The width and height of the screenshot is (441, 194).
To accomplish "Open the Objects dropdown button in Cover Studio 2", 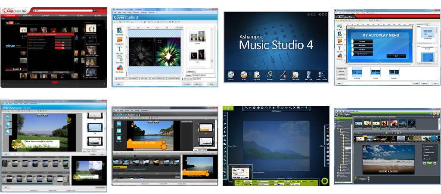I will [192, 72].
